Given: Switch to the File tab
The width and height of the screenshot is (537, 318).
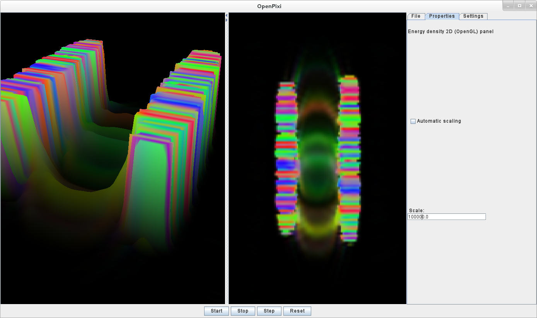Looking at the screenshot, I should tap(416, 16).
